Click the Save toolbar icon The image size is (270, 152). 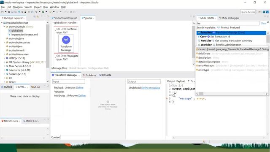click(x=12, y=12)
